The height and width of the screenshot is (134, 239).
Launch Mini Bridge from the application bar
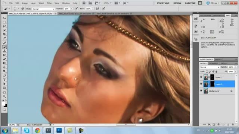90,3
